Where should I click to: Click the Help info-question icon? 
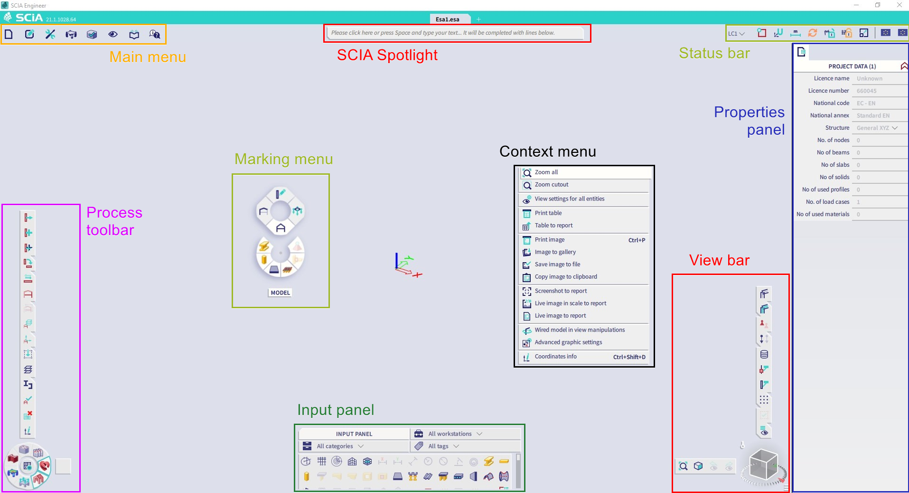click(154, 34)
